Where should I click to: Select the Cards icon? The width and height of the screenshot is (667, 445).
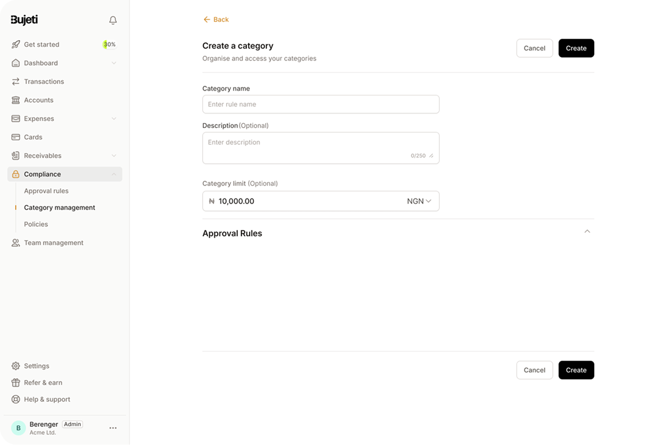(x=15, y=137)
